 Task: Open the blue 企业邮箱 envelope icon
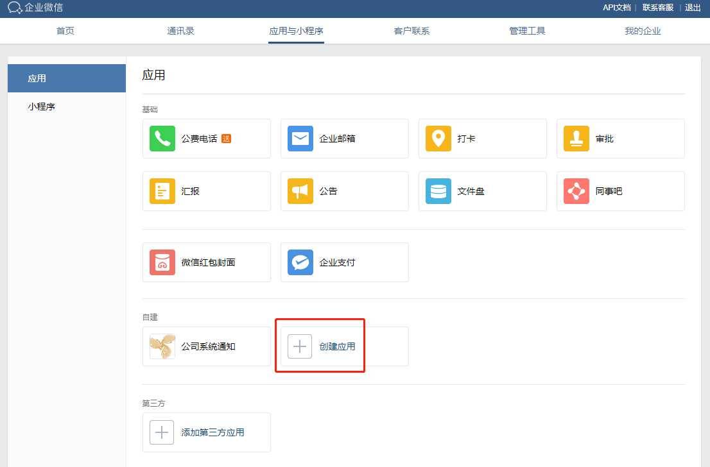pyautogui.click(x=300, y=139)
